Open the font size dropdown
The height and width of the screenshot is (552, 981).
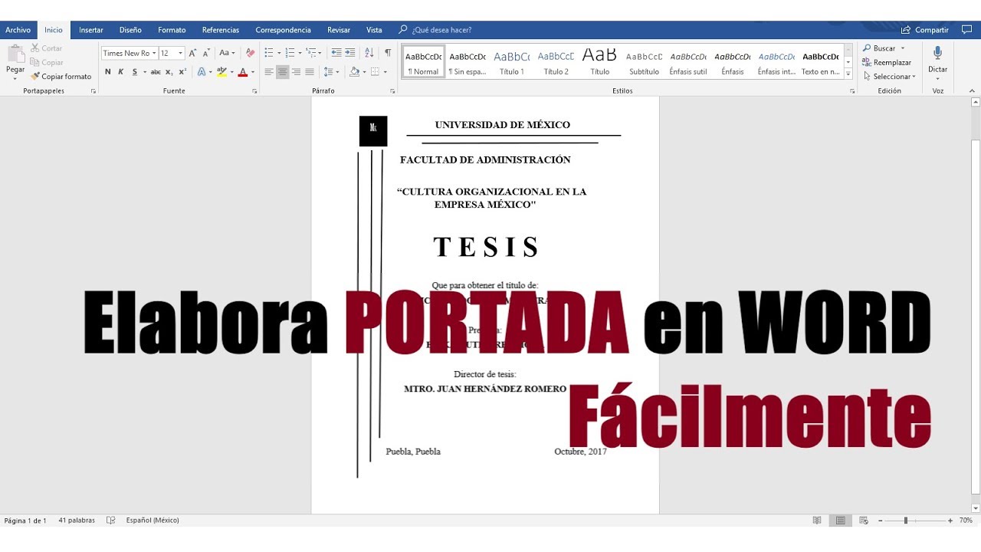pyautogui.click(x=180, y=52)
